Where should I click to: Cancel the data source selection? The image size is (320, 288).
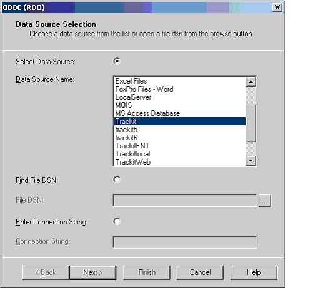pos(200,272)
